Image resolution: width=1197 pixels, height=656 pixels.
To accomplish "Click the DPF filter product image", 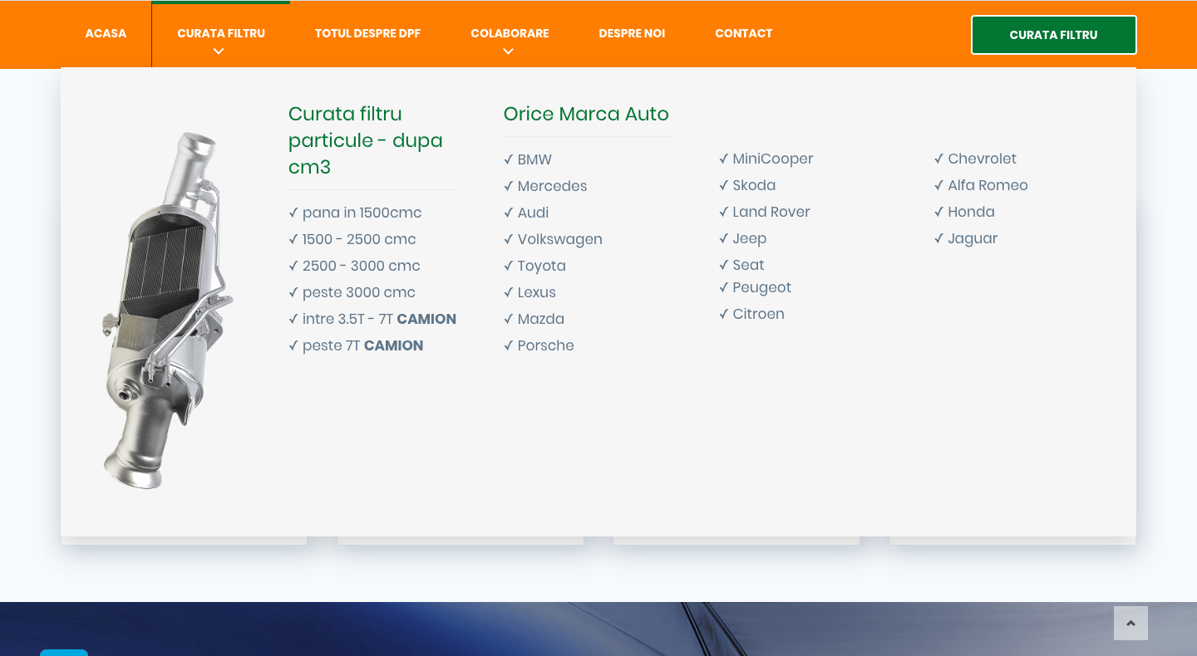I will coord(169,310).
